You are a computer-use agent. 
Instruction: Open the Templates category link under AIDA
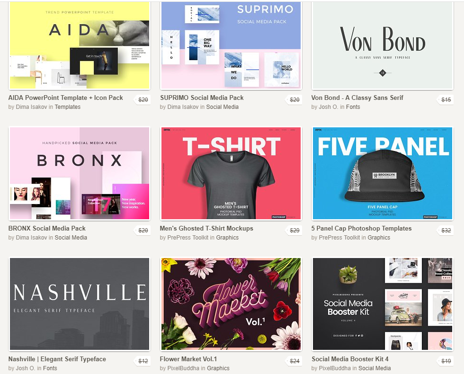tap(67, 107)
